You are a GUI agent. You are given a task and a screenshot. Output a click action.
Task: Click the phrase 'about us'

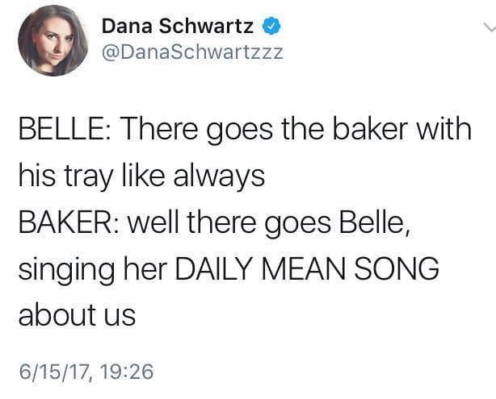(77, 315)
